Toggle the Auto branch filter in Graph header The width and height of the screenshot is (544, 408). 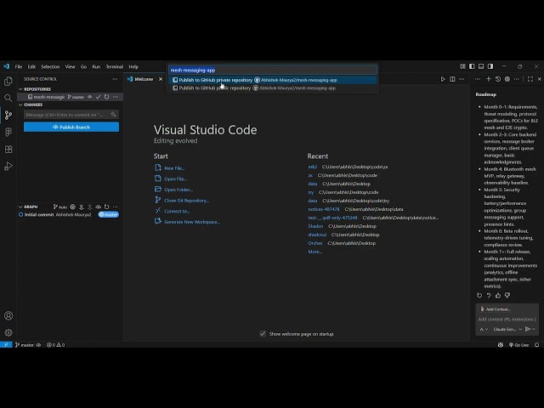pyautogui.click(x=60, y=207)
